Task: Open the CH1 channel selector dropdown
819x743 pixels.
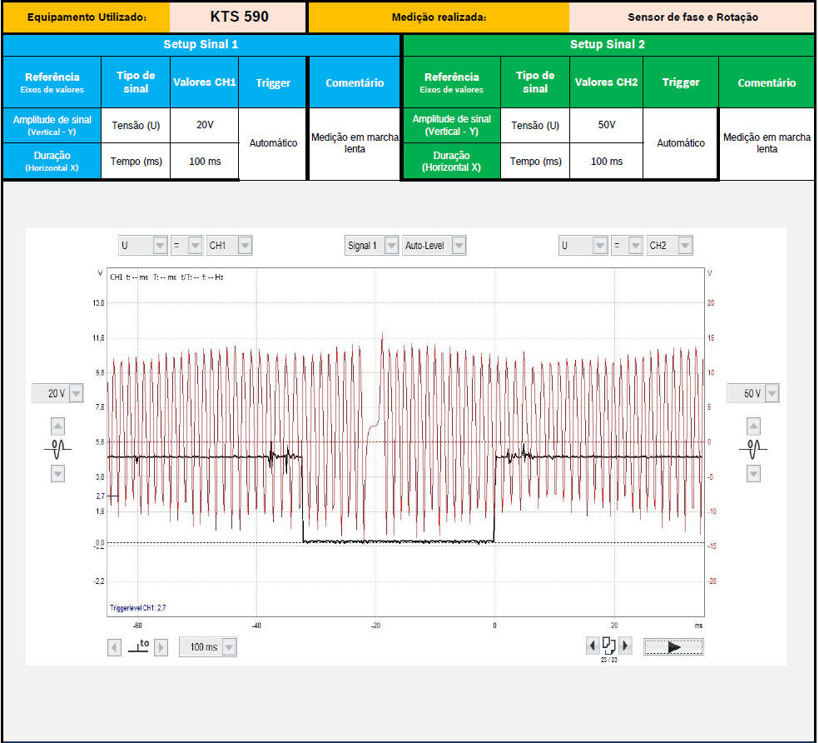Action: (245, 246)
